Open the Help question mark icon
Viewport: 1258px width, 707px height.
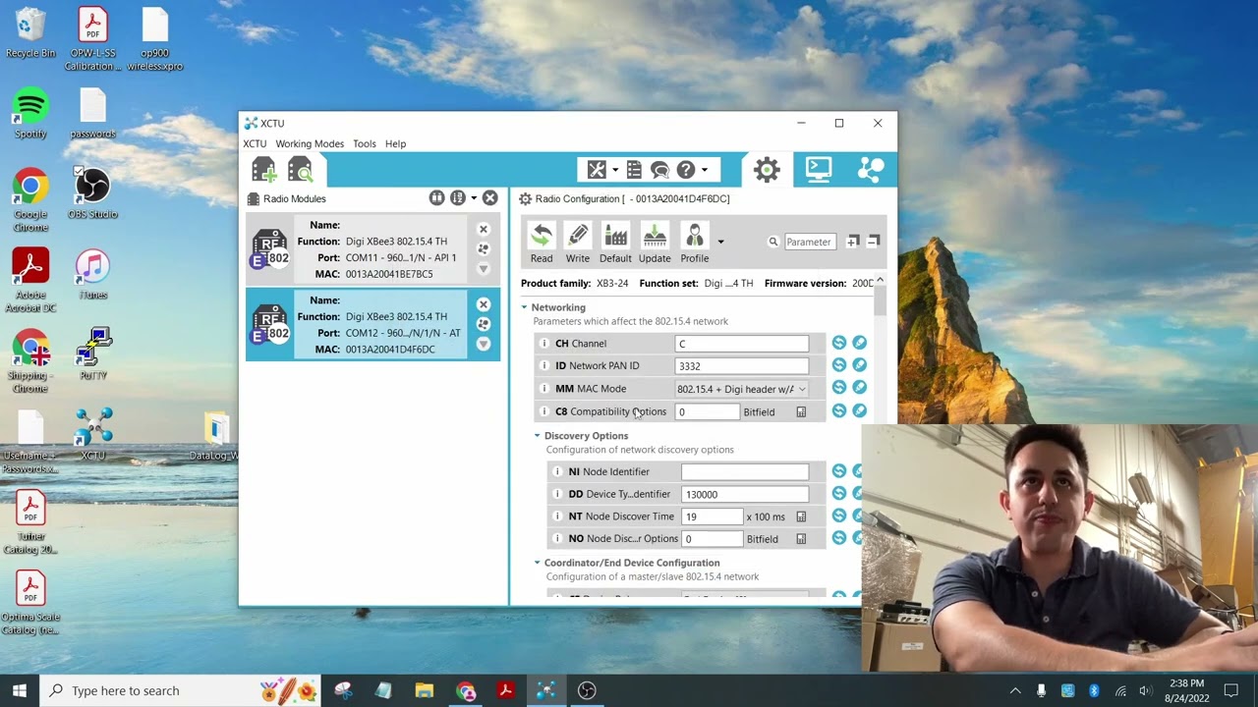[686, 170]
